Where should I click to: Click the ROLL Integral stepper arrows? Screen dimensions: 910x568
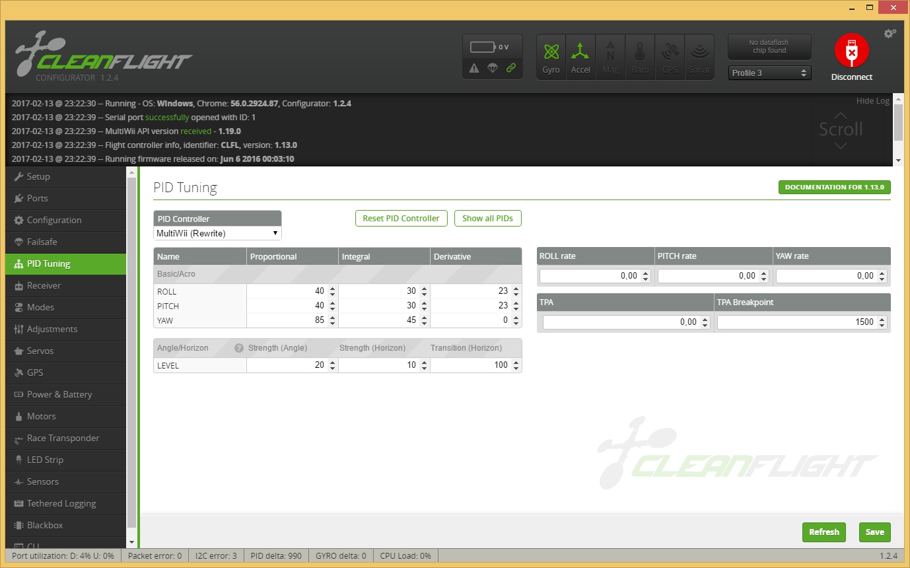[x=424, y=291]
